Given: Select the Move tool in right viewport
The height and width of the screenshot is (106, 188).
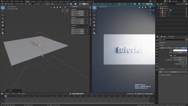Looking at the screenshot, I should tap(94, 15).
